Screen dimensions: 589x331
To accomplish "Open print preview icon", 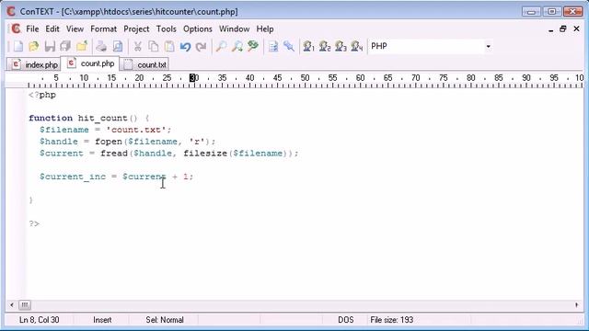I will pyautogui.click(x=118, y=47).
